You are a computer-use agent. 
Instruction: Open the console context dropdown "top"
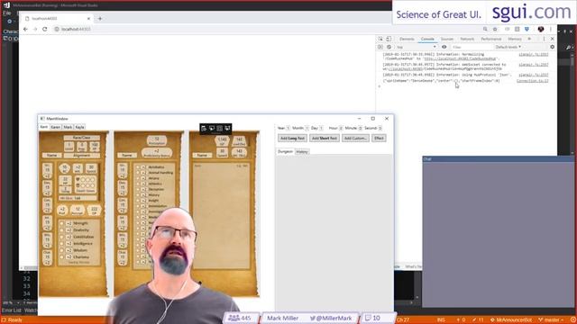(416, 47)
